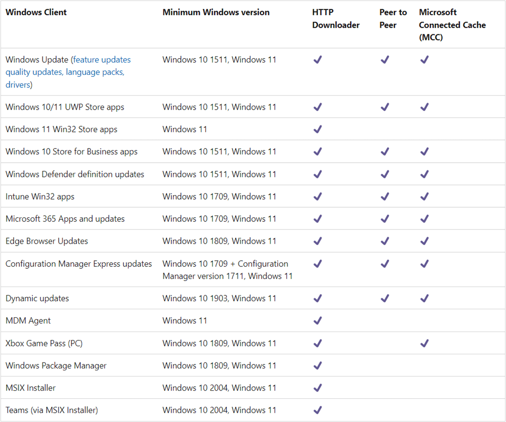Click HTTP Downloader checkmark for Intune Win32 apps
Viewport: 506px width, 422px height.
pyautogui.click(x=318, y=197)
